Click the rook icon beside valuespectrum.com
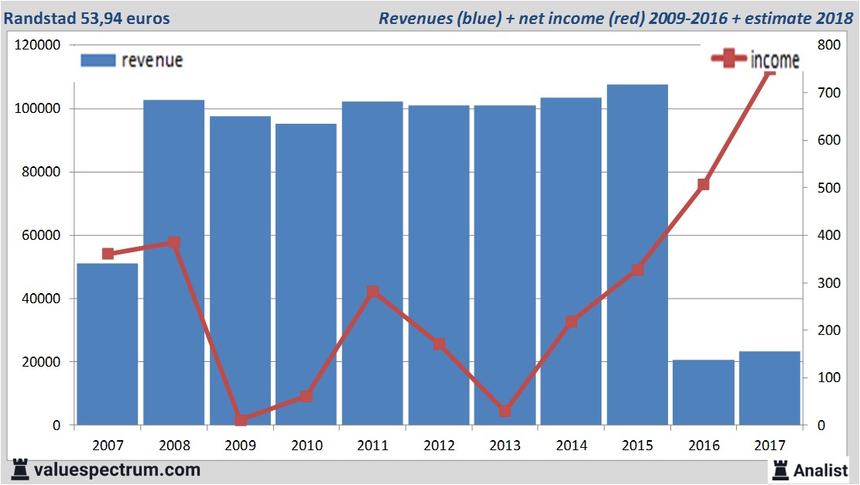Screen dimensions: 860x485 (20, 470)
